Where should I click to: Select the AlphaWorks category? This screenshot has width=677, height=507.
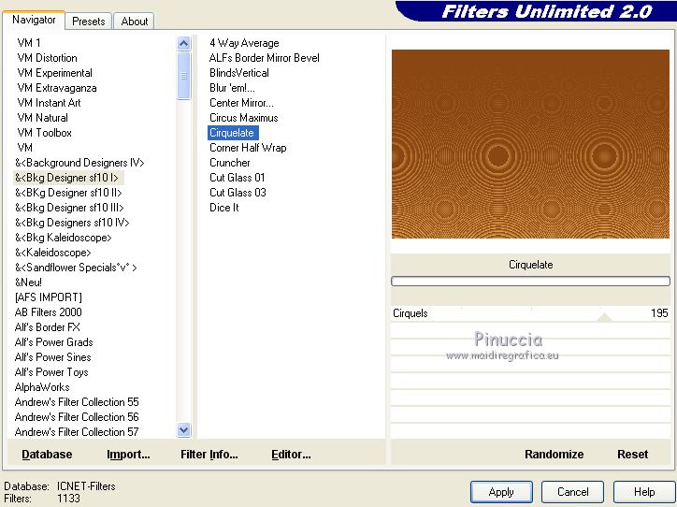pos(42,387)
